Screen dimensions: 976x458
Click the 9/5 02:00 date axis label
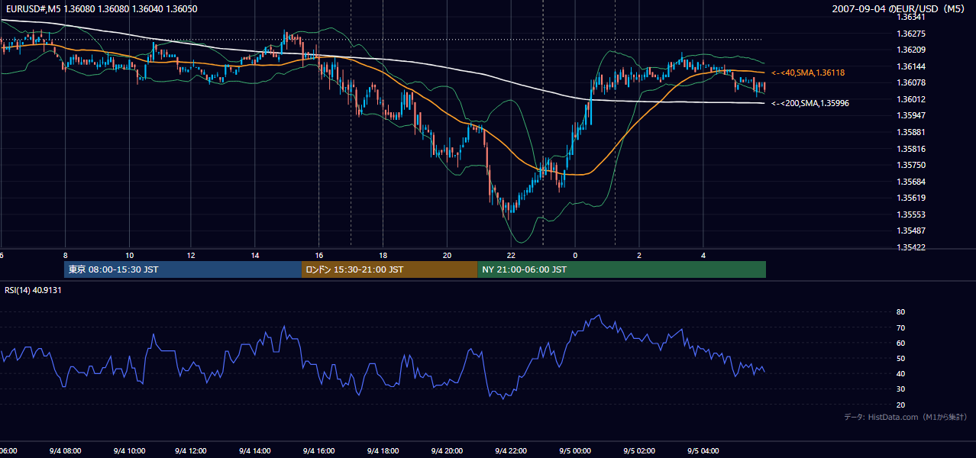click(x=638, y=452)
